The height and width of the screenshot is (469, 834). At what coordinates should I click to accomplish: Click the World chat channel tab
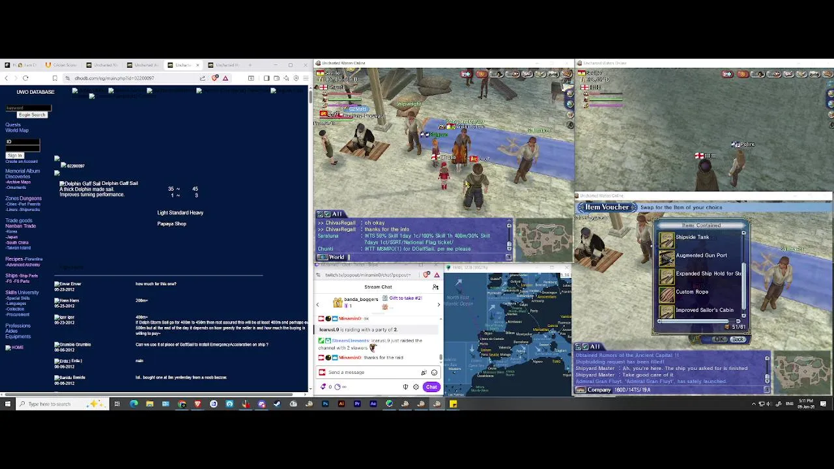coord(331,257)
